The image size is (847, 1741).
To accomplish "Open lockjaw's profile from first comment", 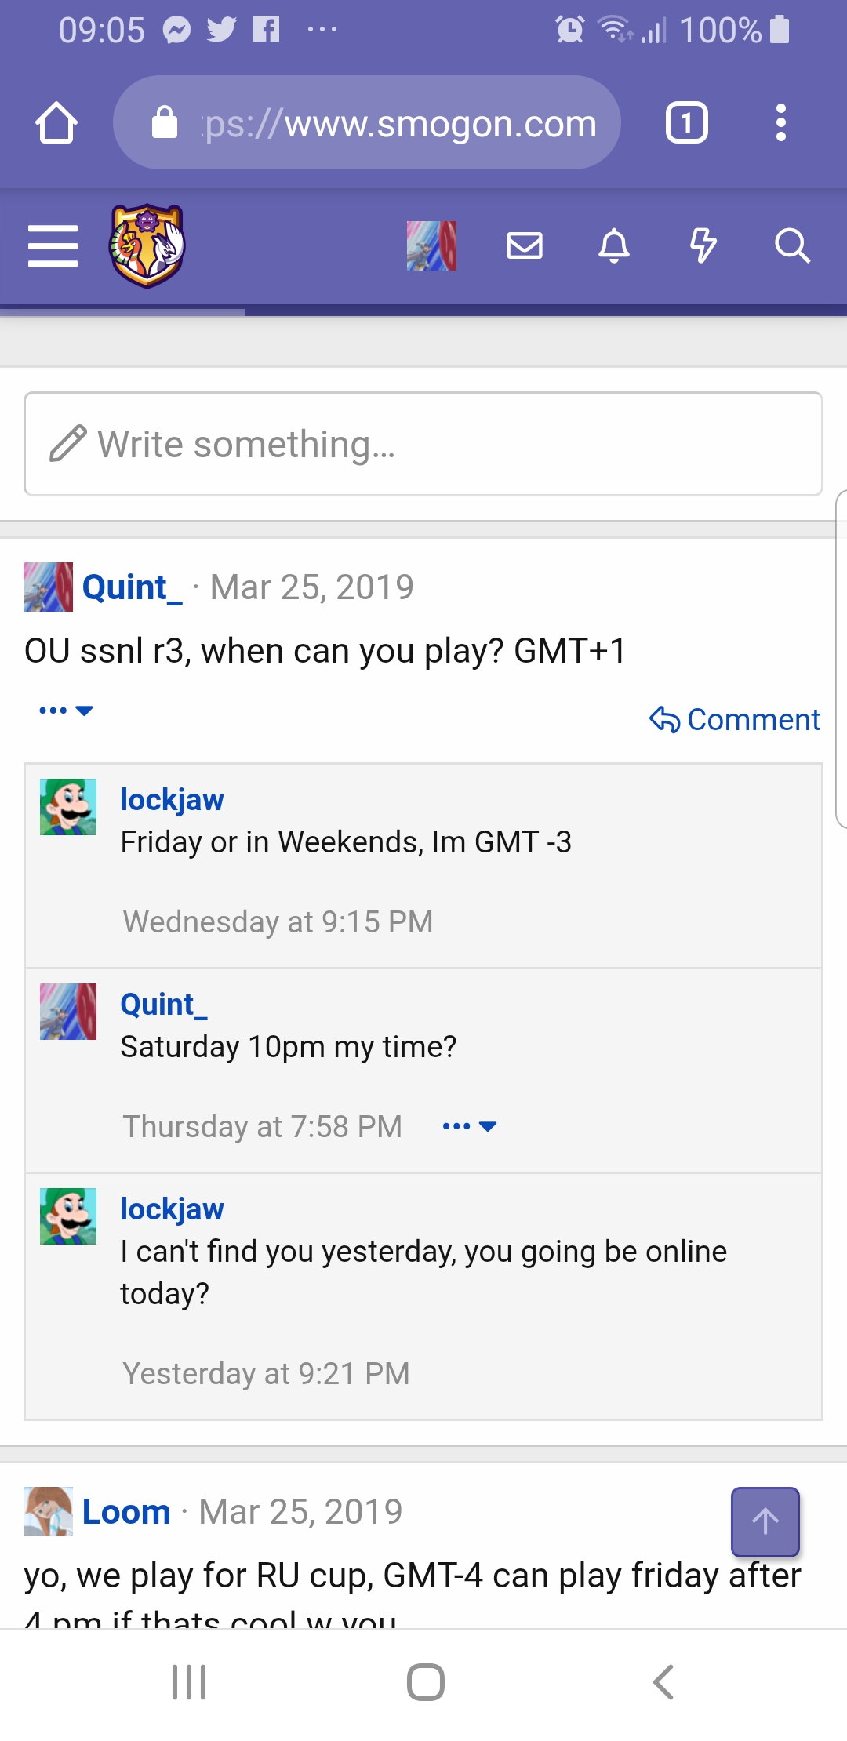I will 172,799.
